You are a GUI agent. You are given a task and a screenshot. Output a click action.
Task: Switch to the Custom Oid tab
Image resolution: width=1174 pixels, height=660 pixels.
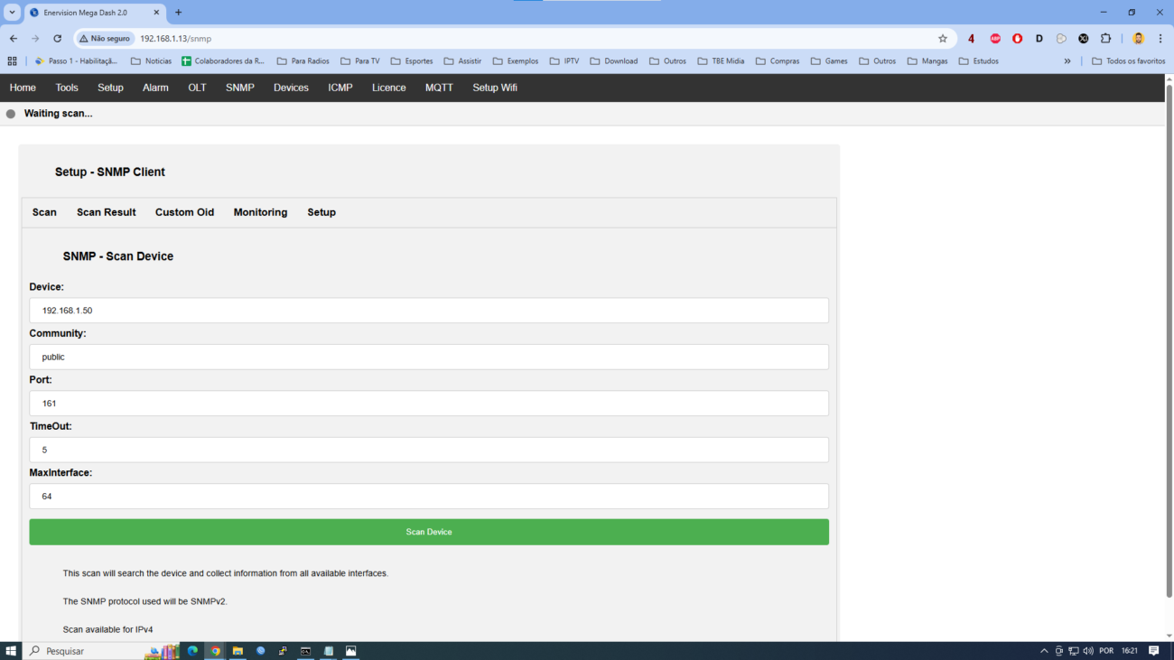pos(184,212)
